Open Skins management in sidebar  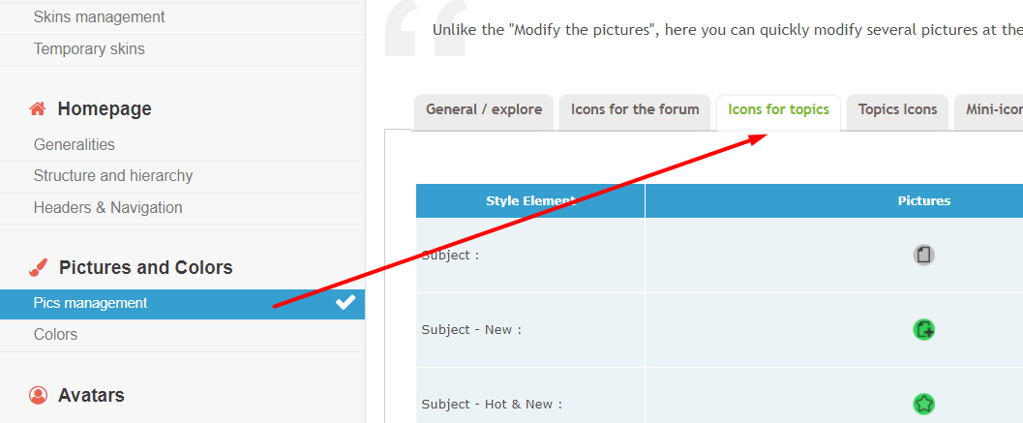99,17
